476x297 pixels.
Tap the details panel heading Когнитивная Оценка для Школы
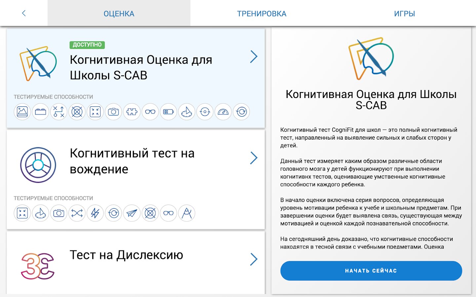pyautogui.click(x=371, y=100)
